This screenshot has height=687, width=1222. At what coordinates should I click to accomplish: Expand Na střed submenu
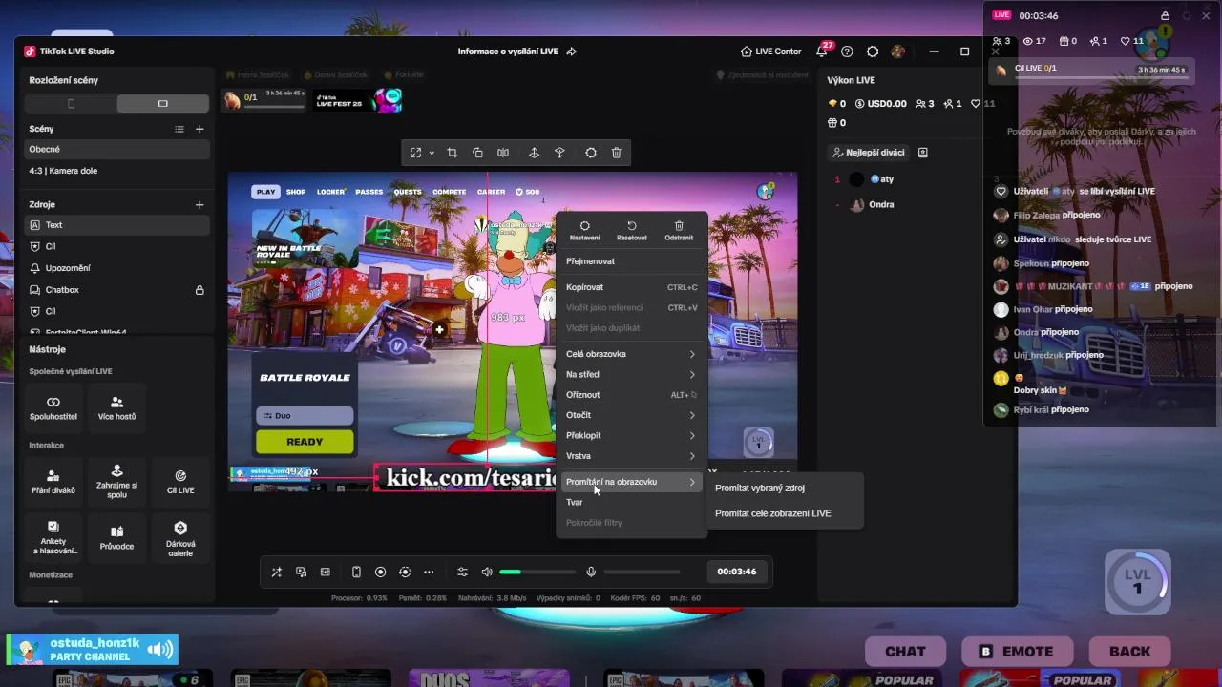632,375
